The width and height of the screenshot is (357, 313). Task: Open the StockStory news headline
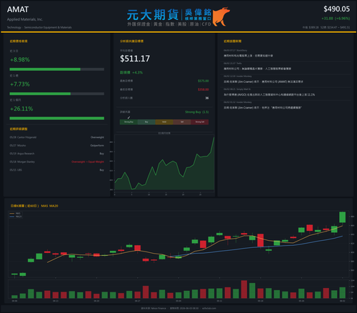(248, 56)
